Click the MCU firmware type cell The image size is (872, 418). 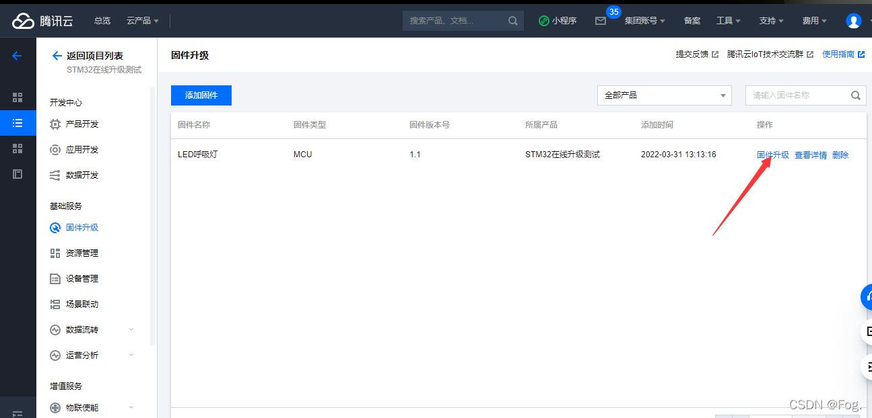click(x=303, y=155)
